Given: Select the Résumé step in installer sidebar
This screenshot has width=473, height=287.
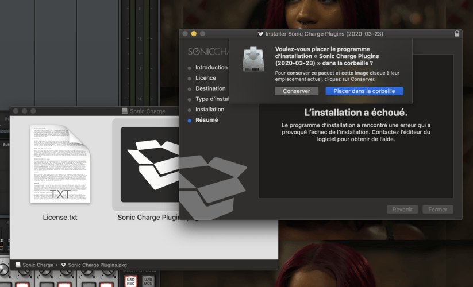Looking at the screenshot, I should point(207,120).
